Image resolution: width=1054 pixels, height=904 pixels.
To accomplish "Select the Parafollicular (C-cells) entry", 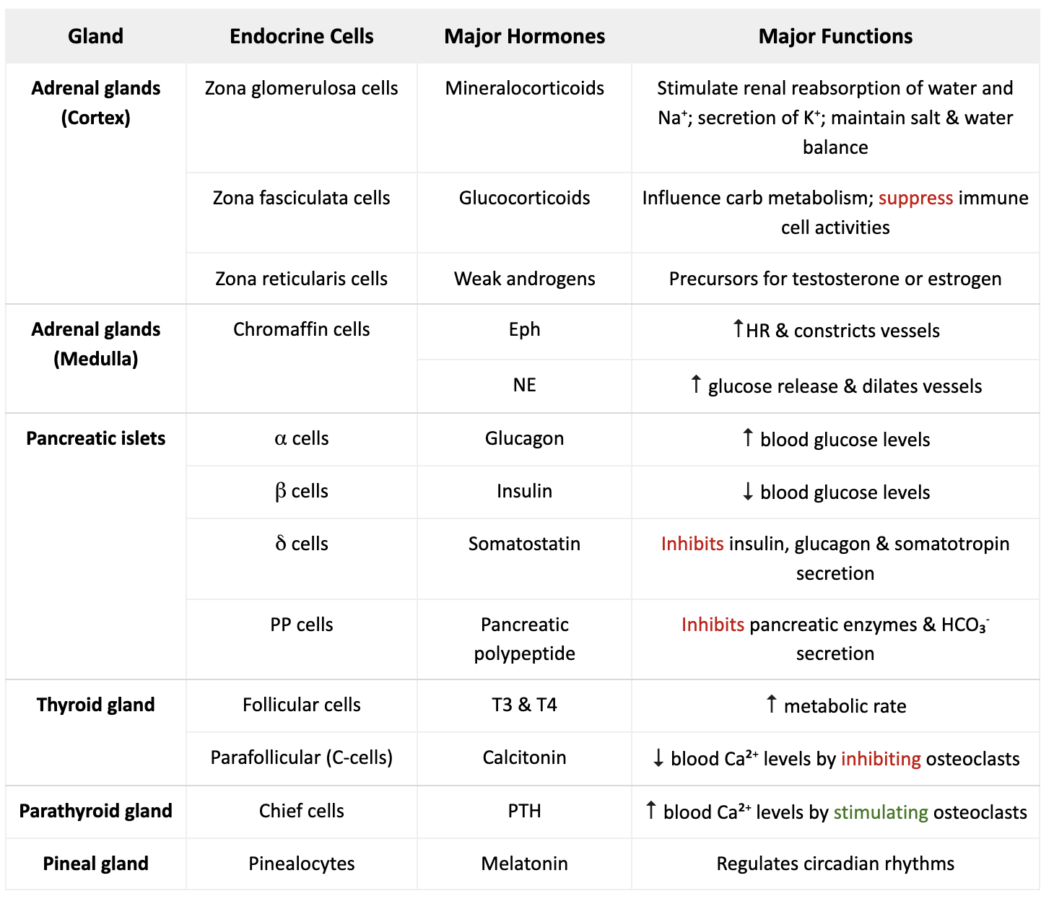I will coord(301,757).
